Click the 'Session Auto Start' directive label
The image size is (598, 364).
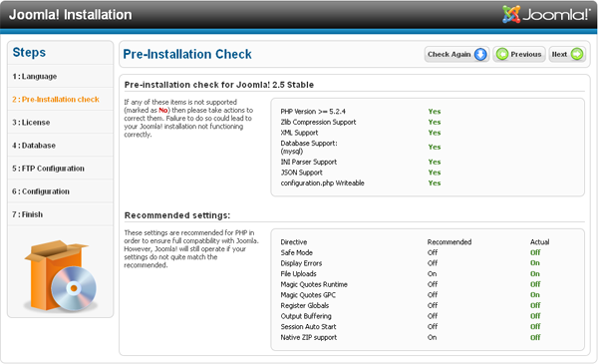coord(308,327)
